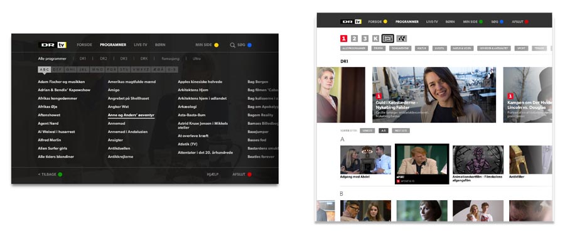Click the DR TV logo in dark panel
This screenshot has height=234, width=565.
pyautogui.click(x=53, y=45)
